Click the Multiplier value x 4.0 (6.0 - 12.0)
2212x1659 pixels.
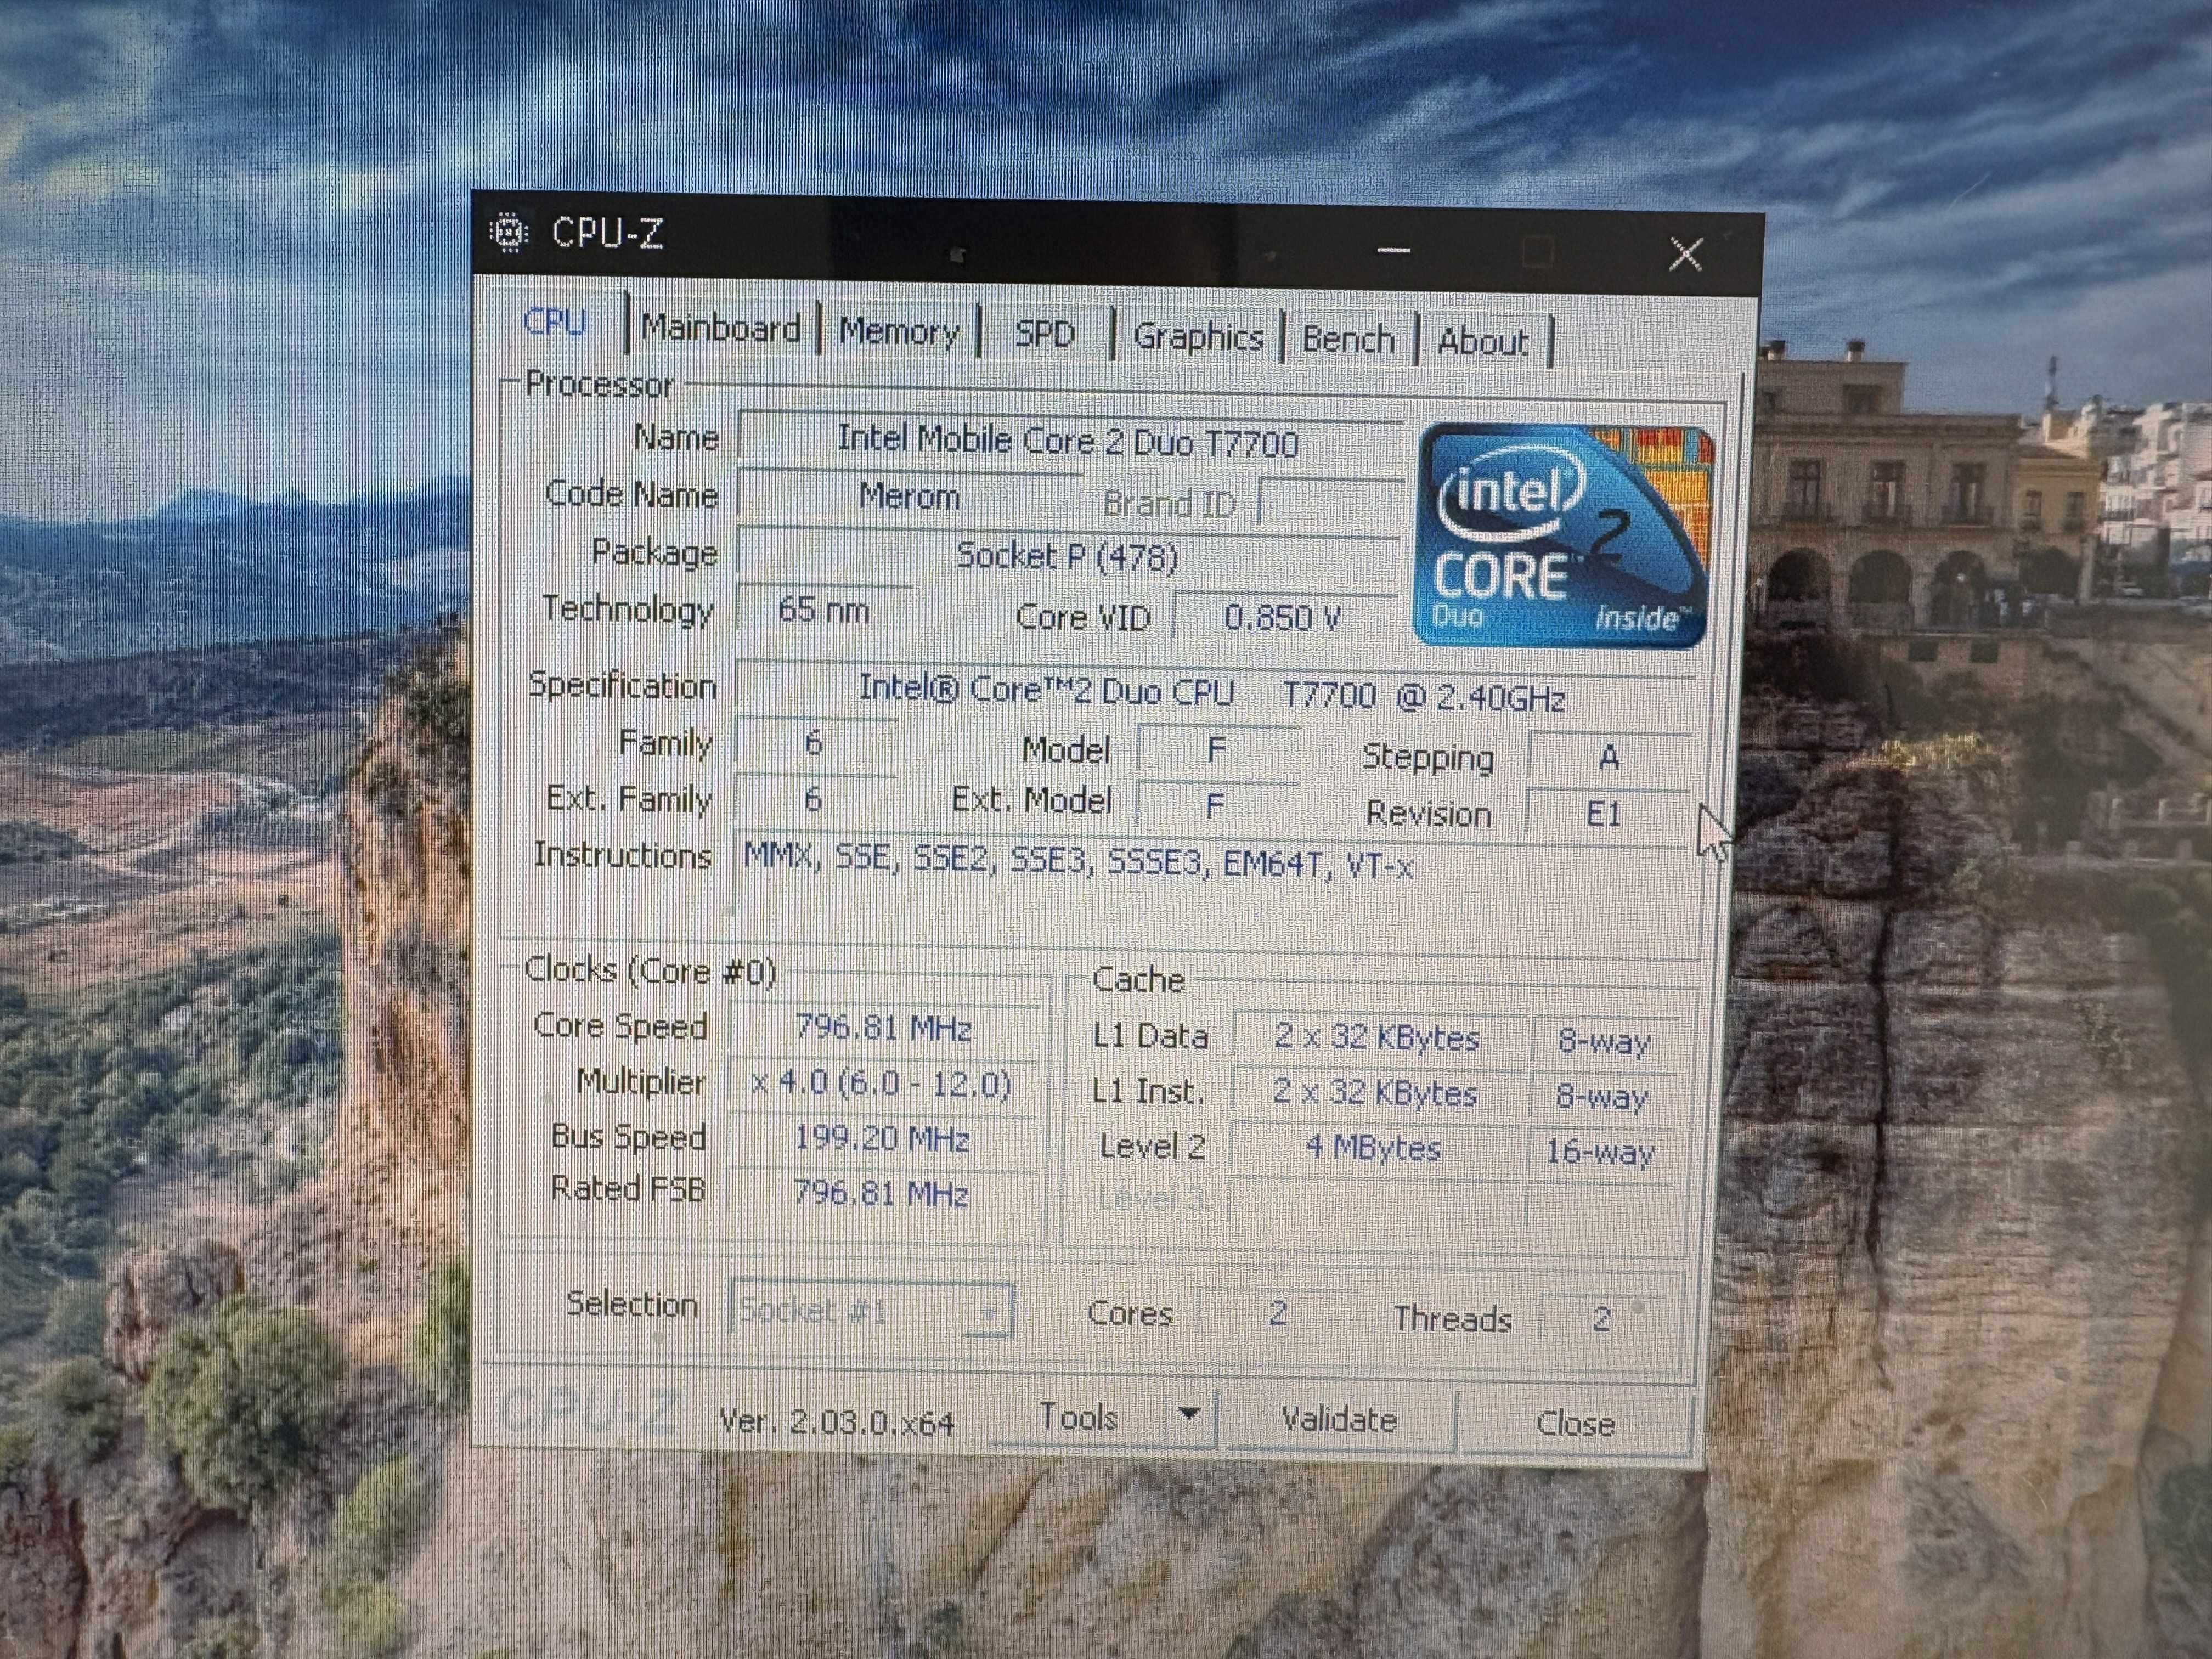[882, 1084]
